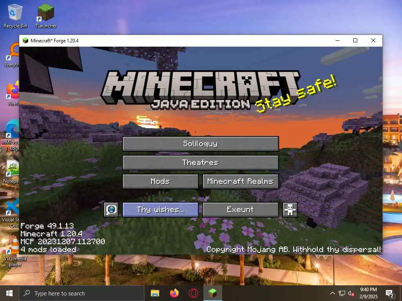Open the language globe icon button
The height and width of the screenshot is (301, 402).
click(111, 210)
